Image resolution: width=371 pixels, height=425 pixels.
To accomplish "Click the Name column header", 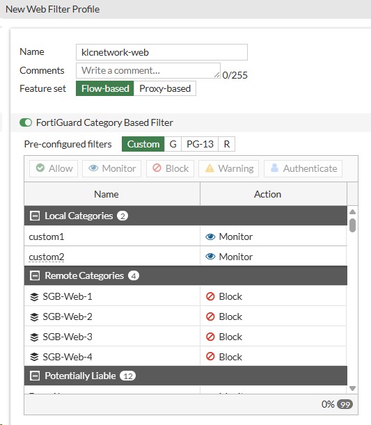I will pos(112,194).
